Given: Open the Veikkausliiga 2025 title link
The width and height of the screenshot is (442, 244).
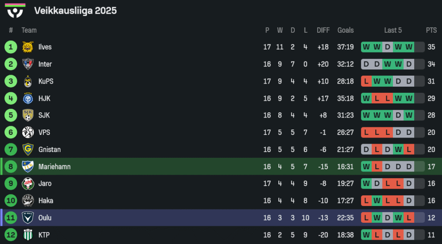Looking at the screenshot, I should pyautogui.click(x=75, y=11).
